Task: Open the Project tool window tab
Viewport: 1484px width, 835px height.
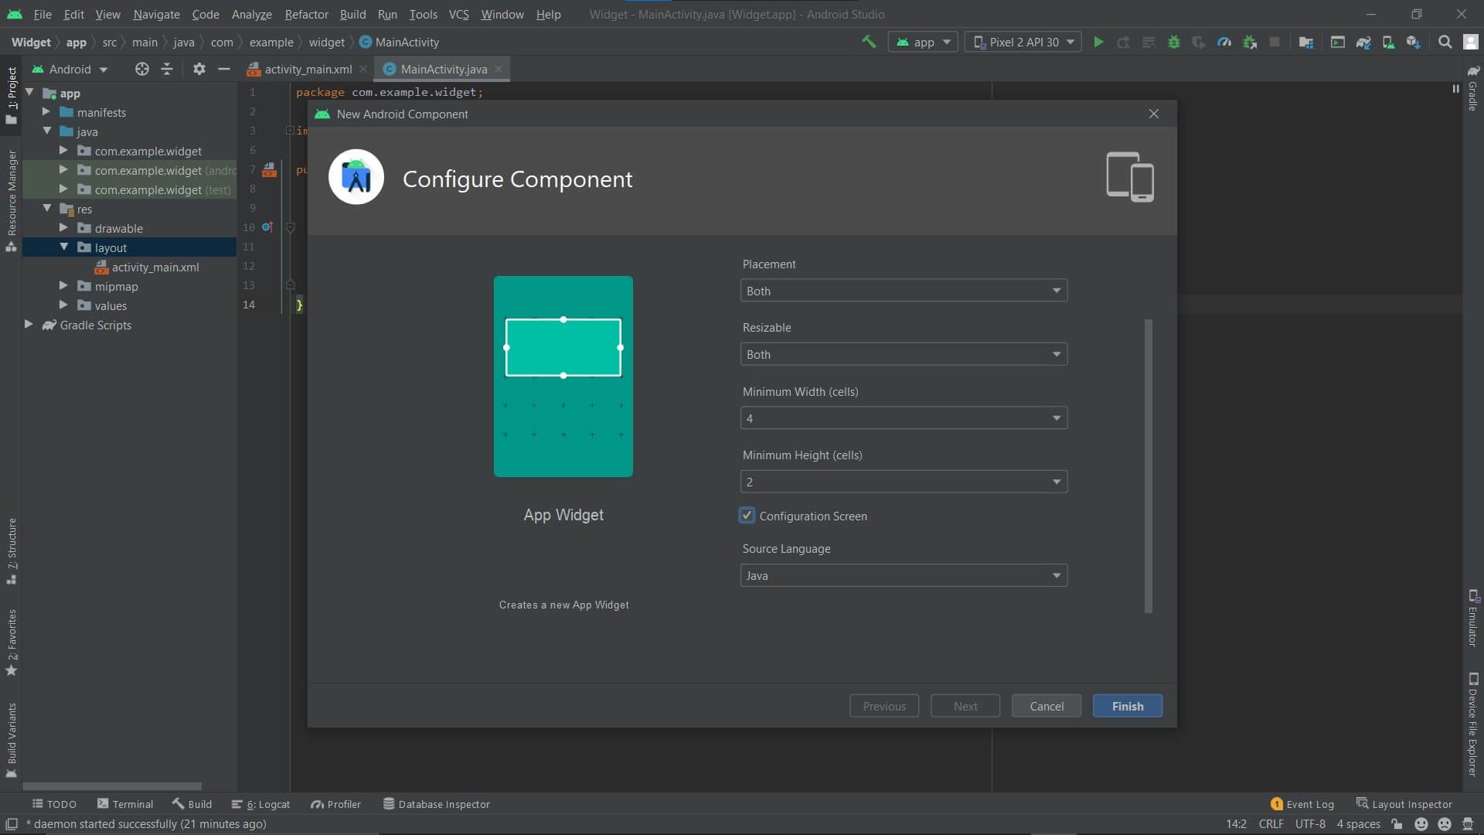Action: coord(11,94)
